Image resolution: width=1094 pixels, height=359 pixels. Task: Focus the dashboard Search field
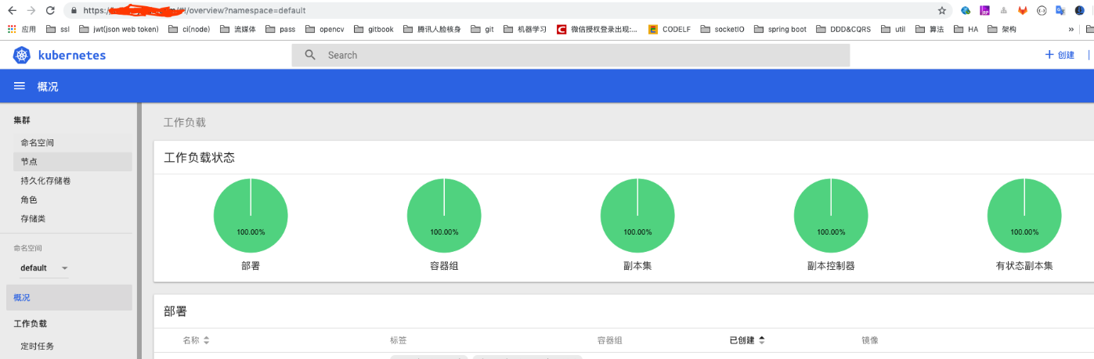point(570,55)
